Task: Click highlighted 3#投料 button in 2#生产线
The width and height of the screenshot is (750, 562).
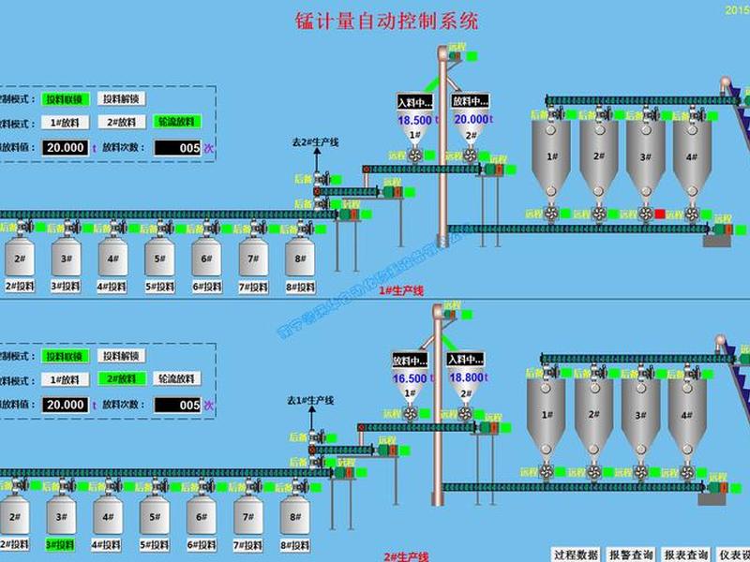Action: (x=60, y=545)
